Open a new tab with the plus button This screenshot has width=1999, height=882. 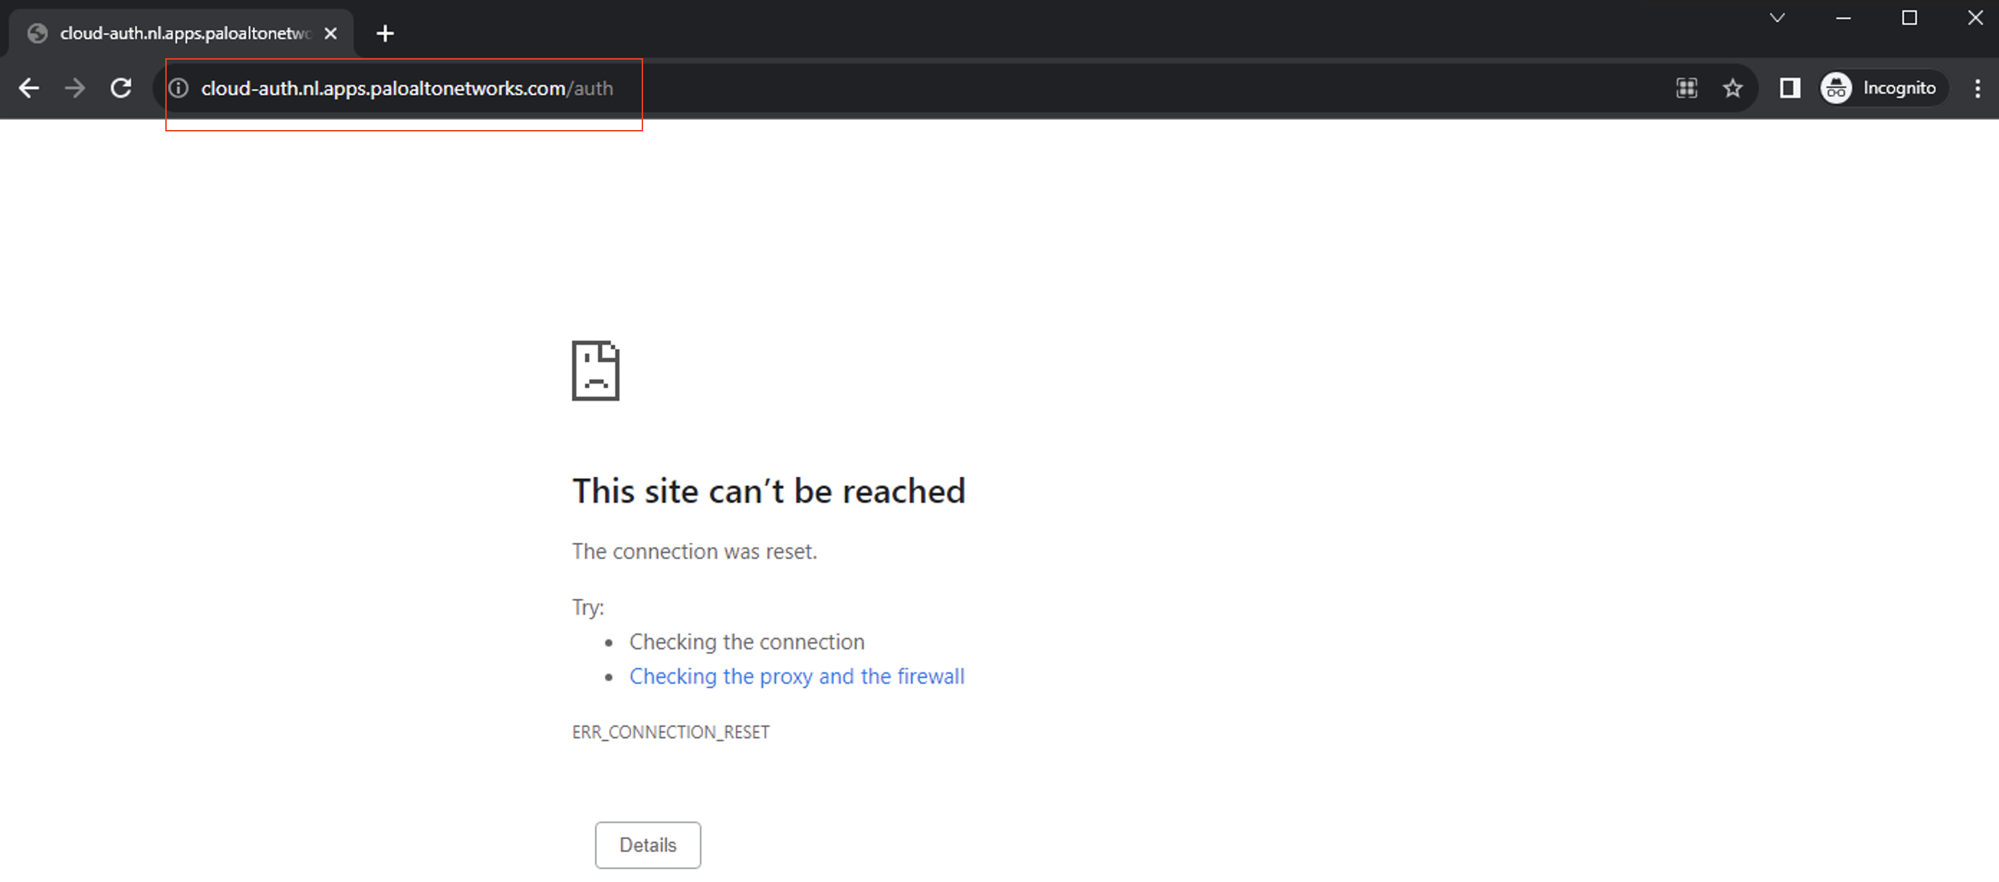click(385, 32)
